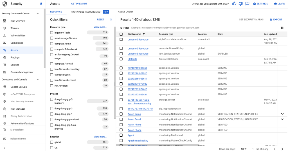Open reCAPTCHA Enterprise via its icon
This screenshot has height=151, width=288.
pos(4,94)
